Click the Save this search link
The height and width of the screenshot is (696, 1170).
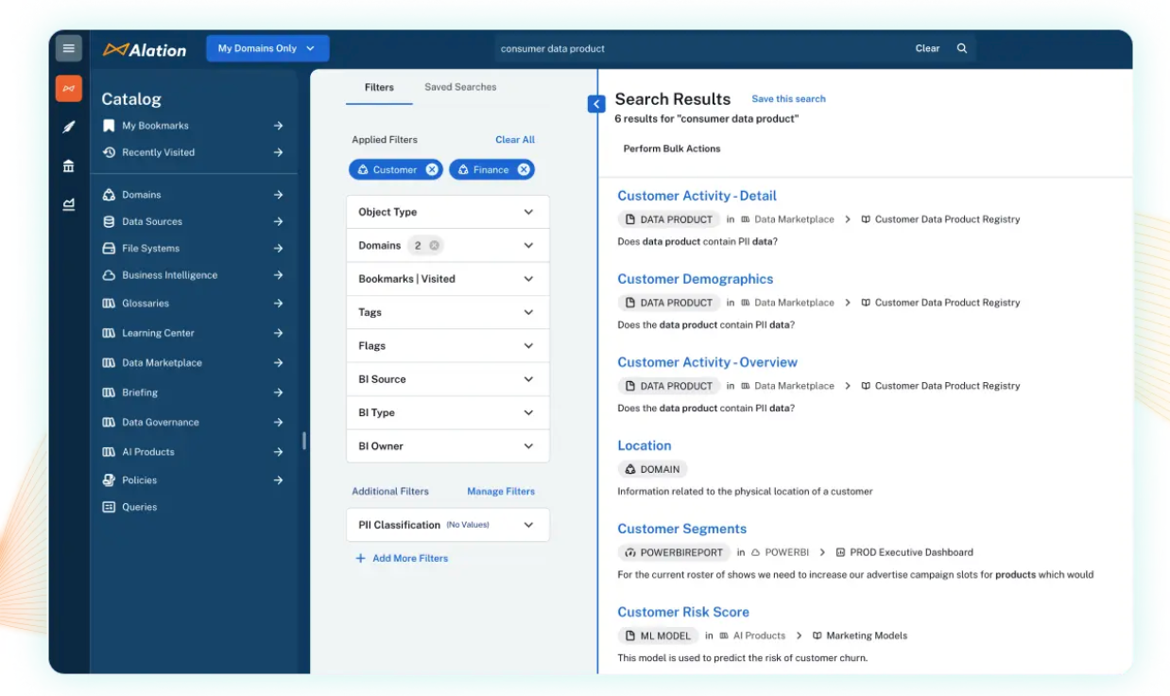coord(788,98)
